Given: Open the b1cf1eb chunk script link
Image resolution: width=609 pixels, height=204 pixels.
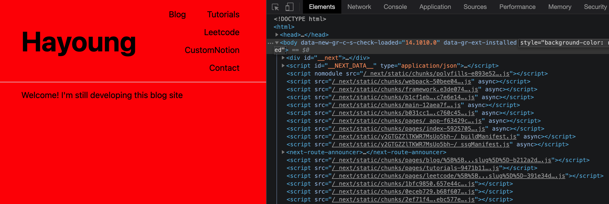Looking at the screenshot, I should 403,97.
